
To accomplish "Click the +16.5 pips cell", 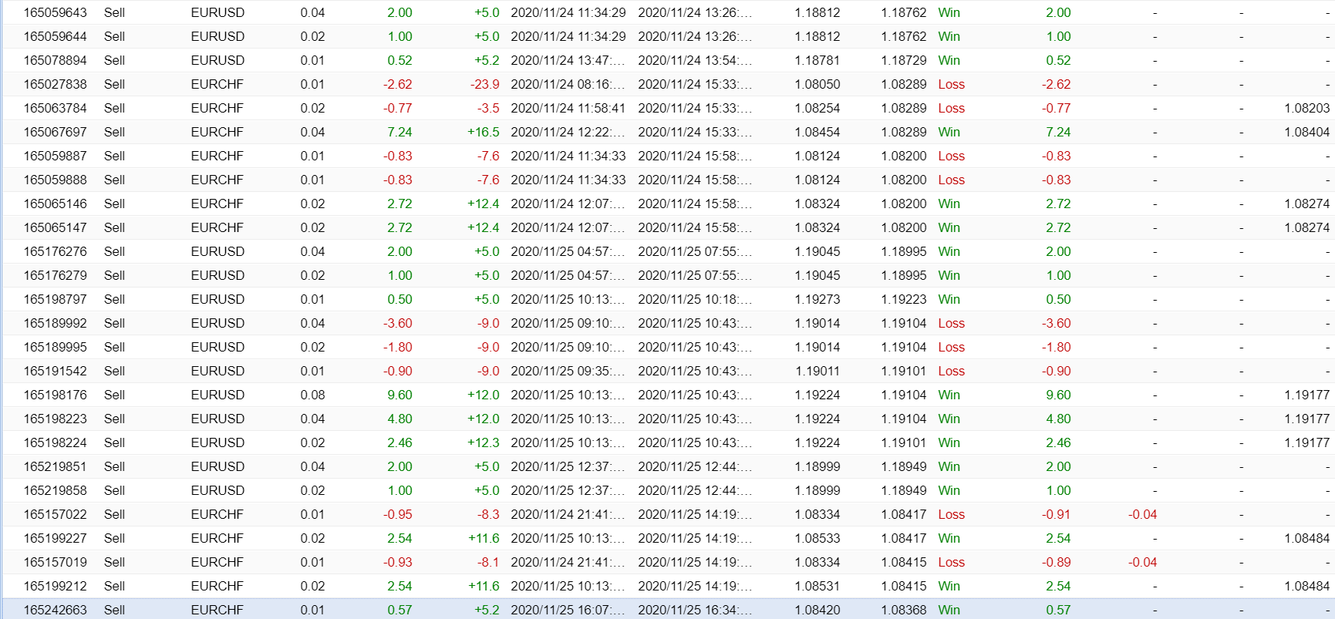I will pos(484,132).
